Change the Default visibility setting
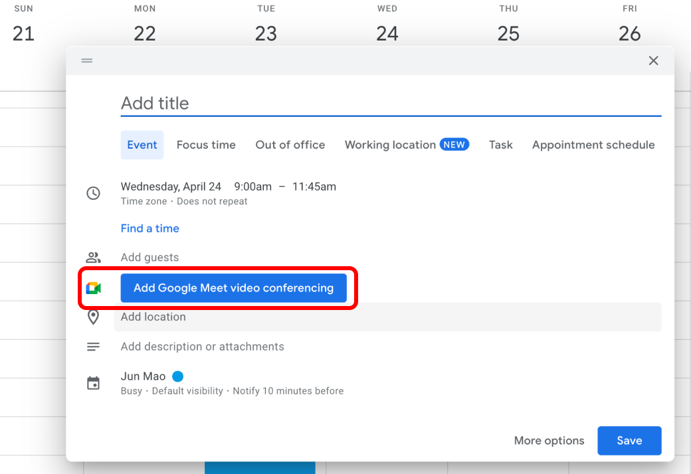Viewport: 691px width, 474px height. [187, 391]
